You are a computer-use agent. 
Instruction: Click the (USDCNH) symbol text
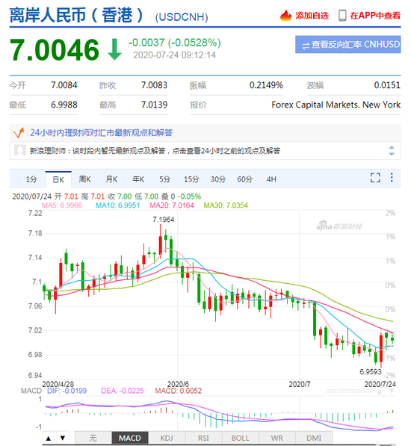tap(182, 17)
